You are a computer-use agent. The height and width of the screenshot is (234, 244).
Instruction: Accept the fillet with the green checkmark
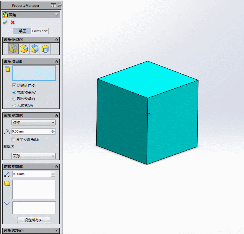[x=5, y=22]
